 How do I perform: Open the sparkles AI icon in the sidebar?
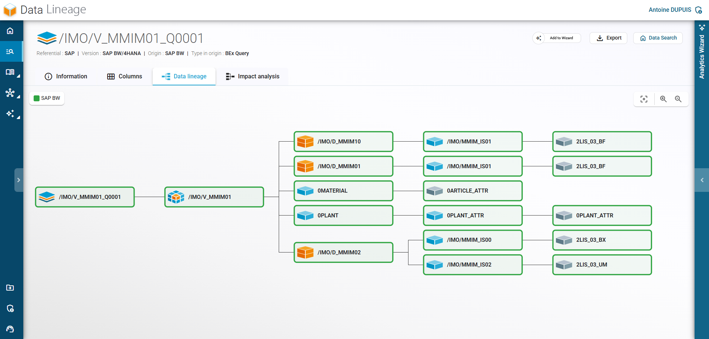point(10,114)
